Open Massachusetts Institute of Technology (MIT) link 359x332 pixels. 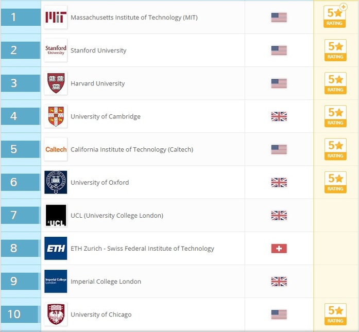pyautogui.click(x=134, y=18)
